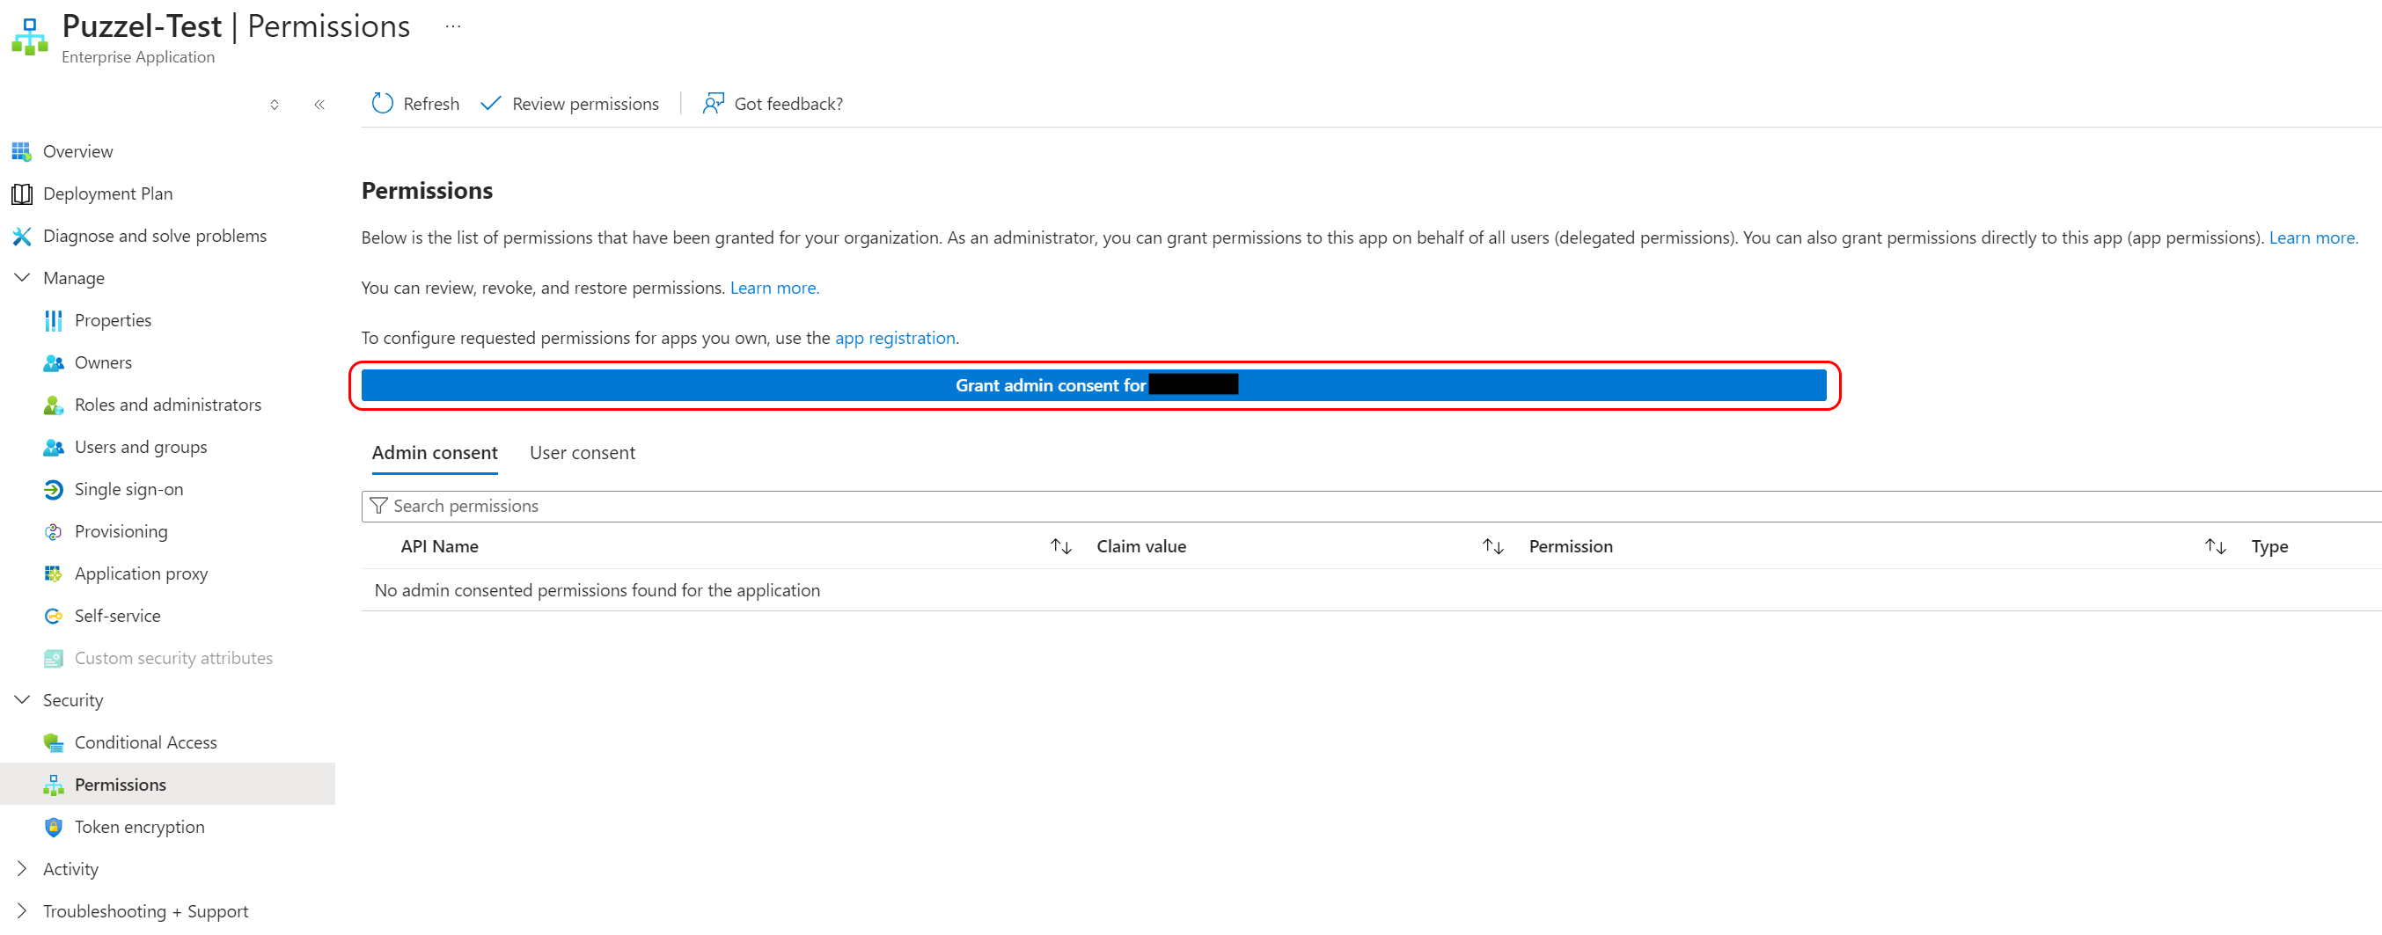
Task: Switch to the User consent tab
Action: [x=582, y=453]
